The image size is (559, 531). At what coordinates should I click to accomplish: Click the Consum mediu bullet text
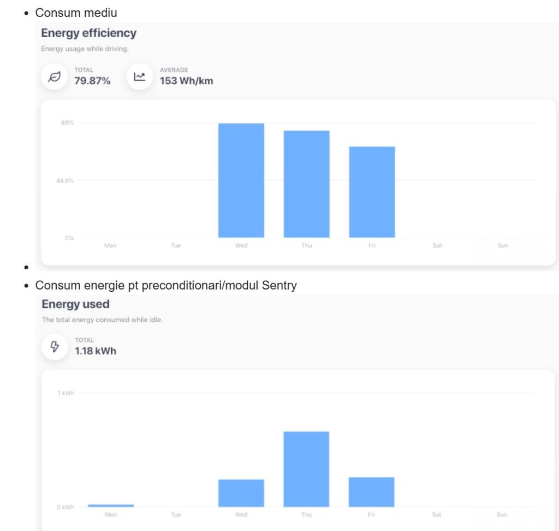point(76,13)
